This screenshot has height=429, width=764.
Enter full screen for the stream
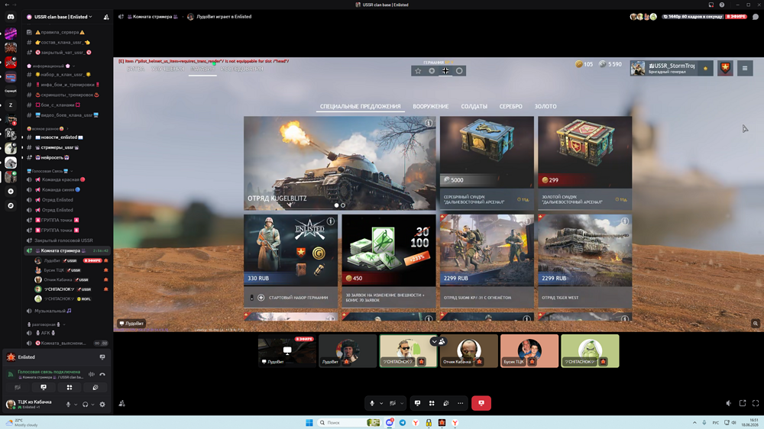tap(756, 403)
